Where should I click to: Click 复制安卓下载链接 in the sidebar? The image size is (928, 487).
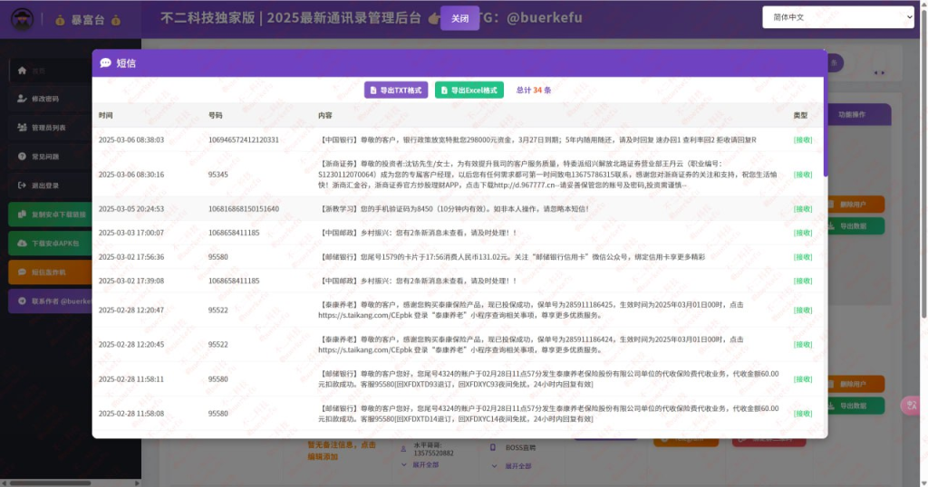[51, 215]
